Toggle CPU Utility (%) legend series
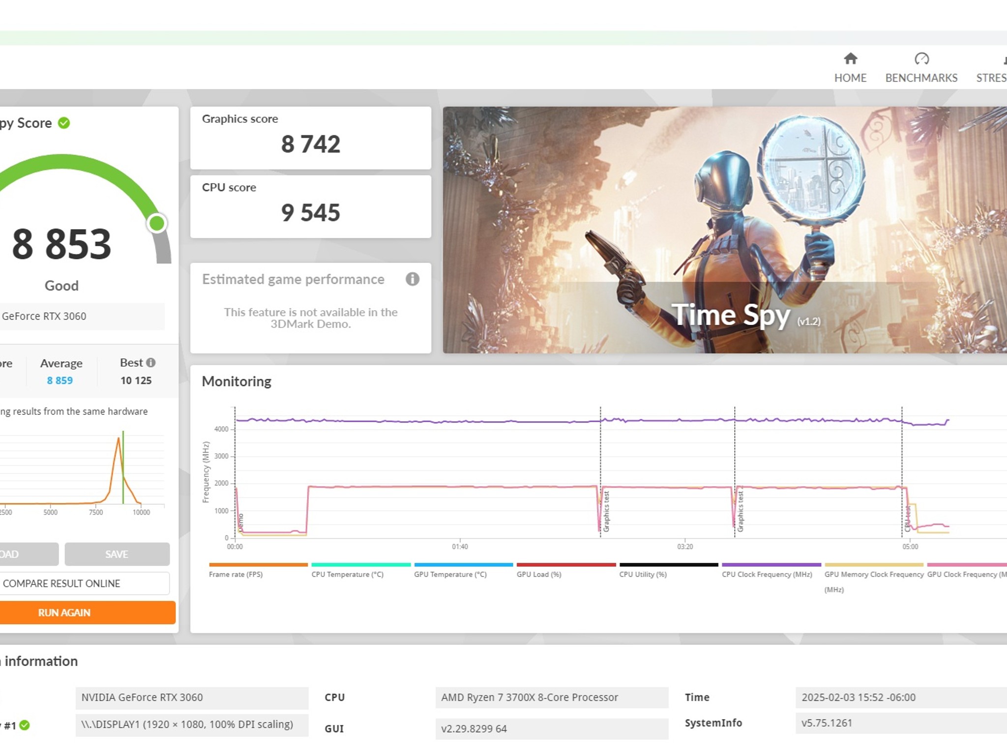This screenshot has width=1007, height=755. (669, 571)
